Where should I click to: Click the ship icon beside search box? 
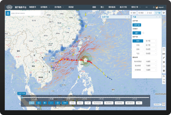click(7, 13)
